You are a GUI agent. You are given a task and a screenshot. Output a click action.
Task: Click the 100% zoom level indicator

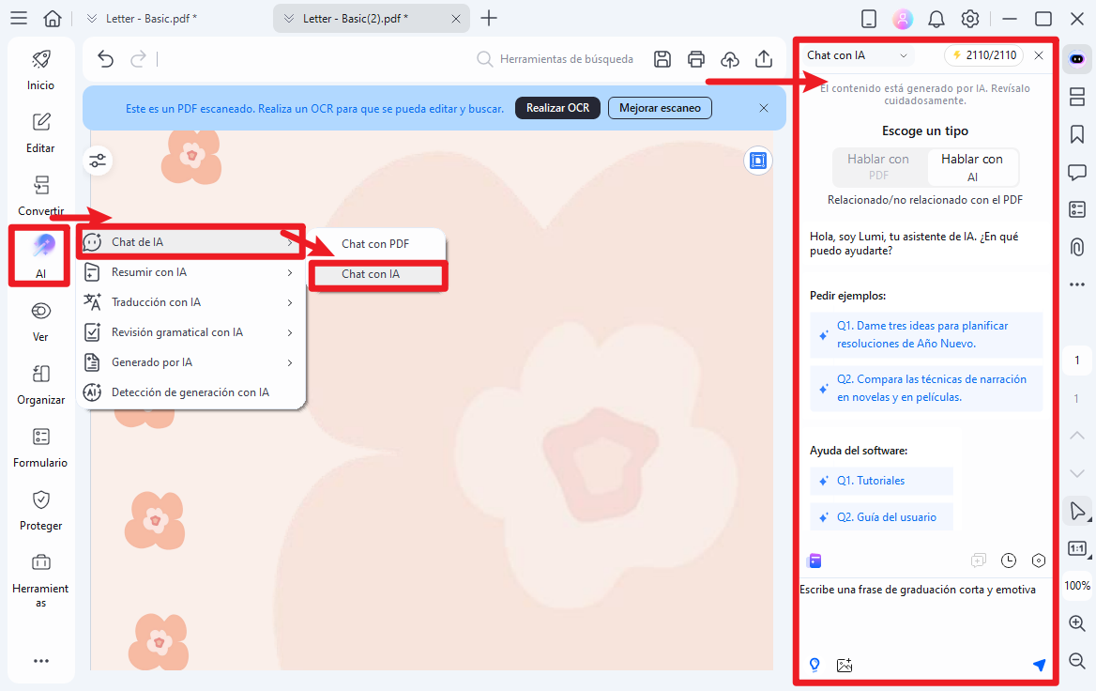(1076, 585)
